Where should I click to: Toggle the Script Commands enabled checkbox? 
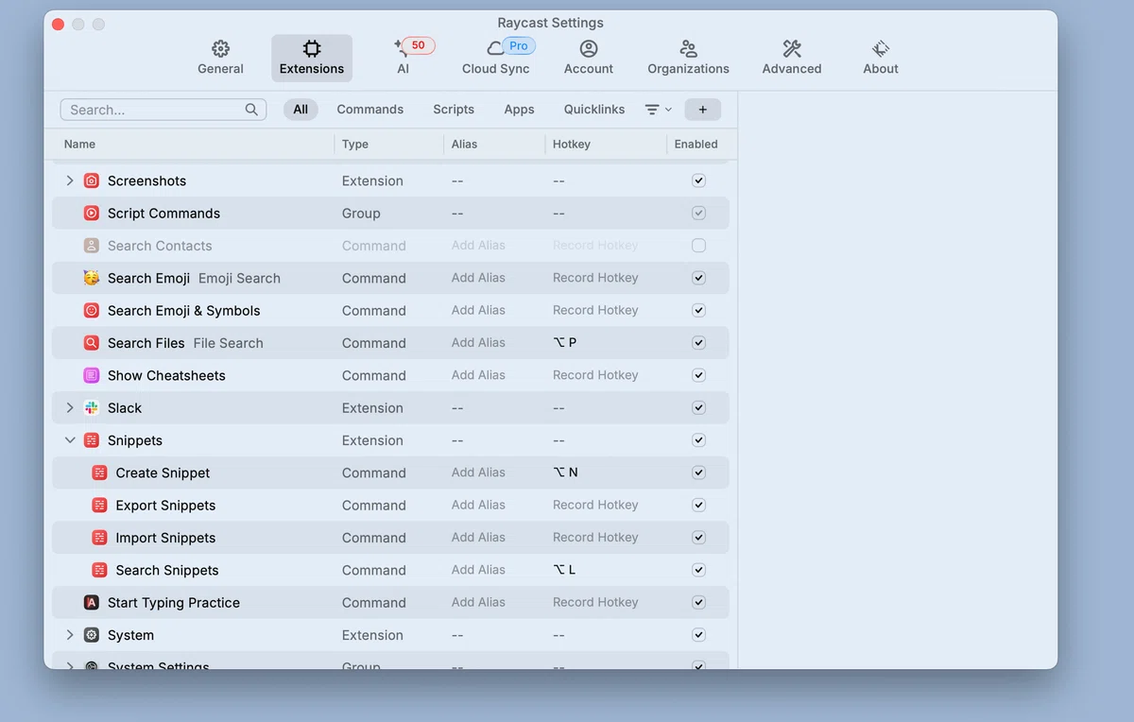point(698,214)
